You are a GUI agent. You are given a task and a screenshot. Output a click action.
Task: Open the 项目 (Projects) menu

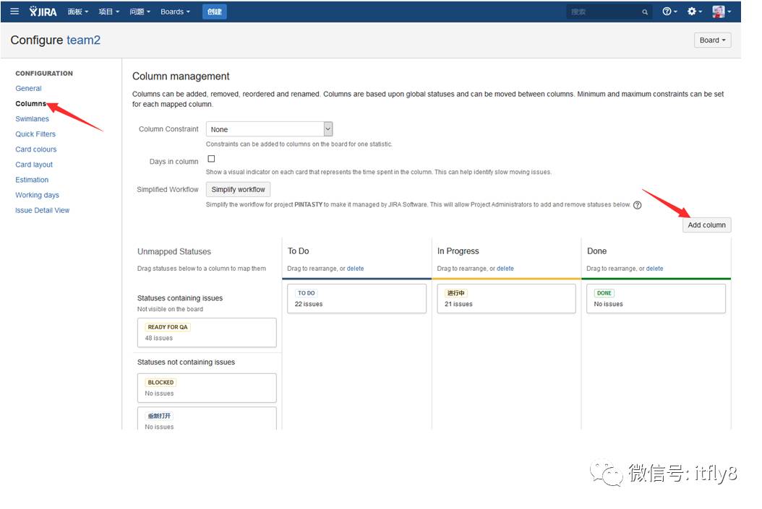[x=109, y=12]
